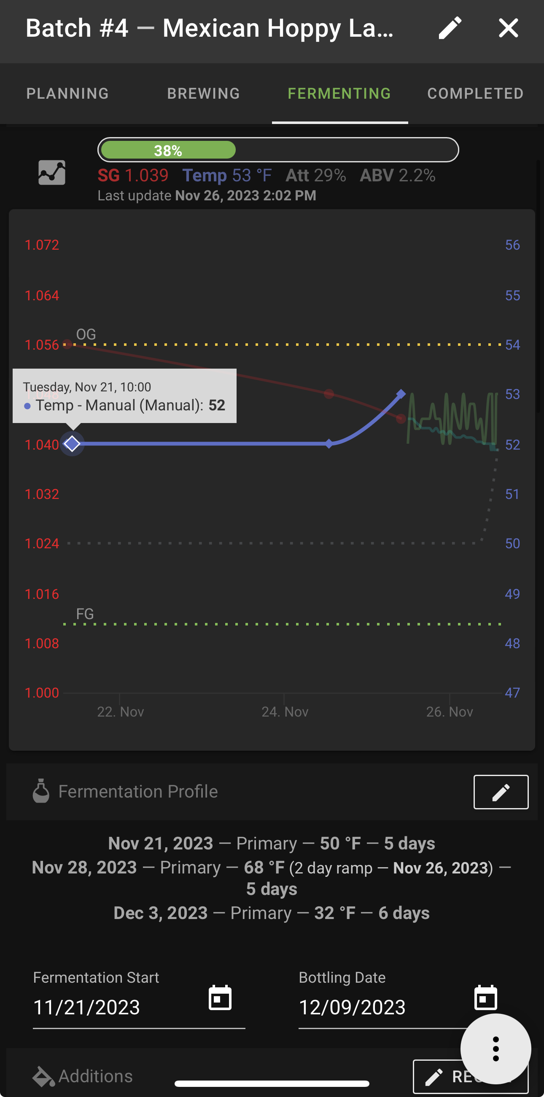Click the Fermentation Profile flask icon
The width and height of the screenshot is (544, 1097).
[41, 791]
